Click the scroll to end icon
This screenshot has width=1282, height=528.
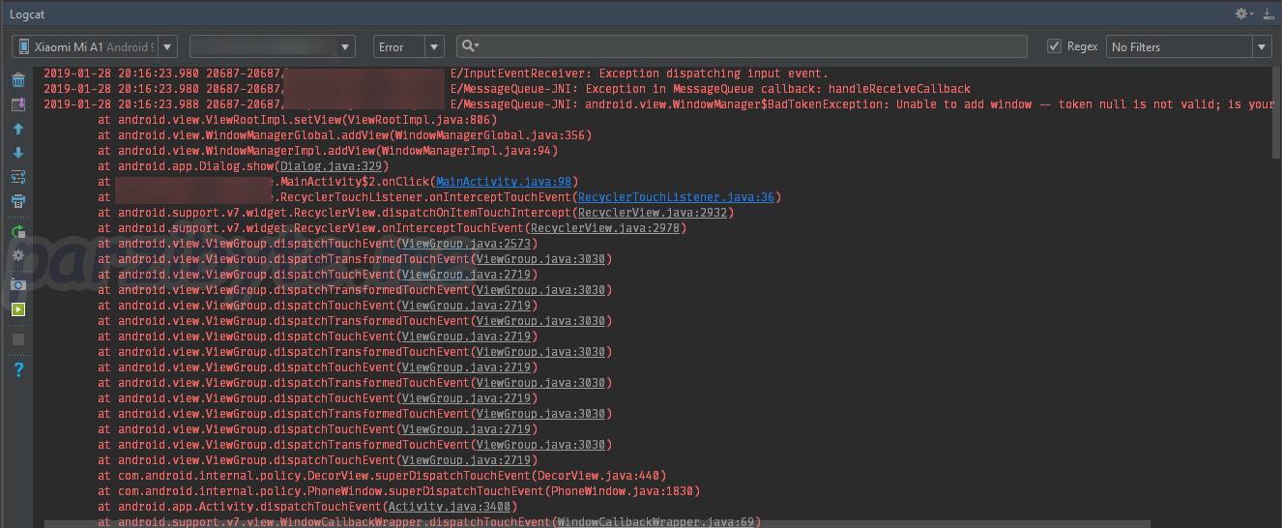[17, 104]
